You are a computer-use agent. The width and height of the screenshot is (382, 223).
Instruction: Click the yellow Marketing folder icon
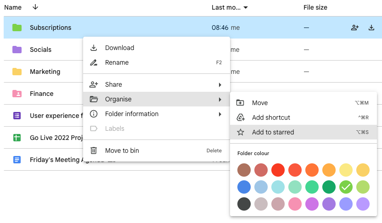point(17,72)
